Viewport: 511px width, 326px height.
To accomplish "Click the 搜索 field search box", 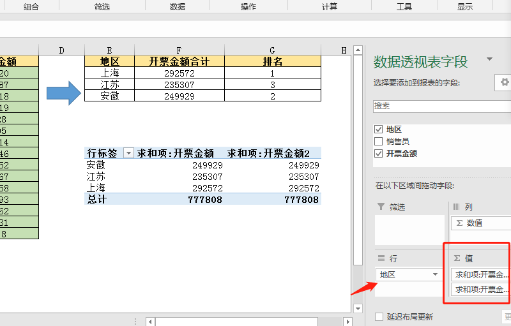I will click(x=442, y=106).
